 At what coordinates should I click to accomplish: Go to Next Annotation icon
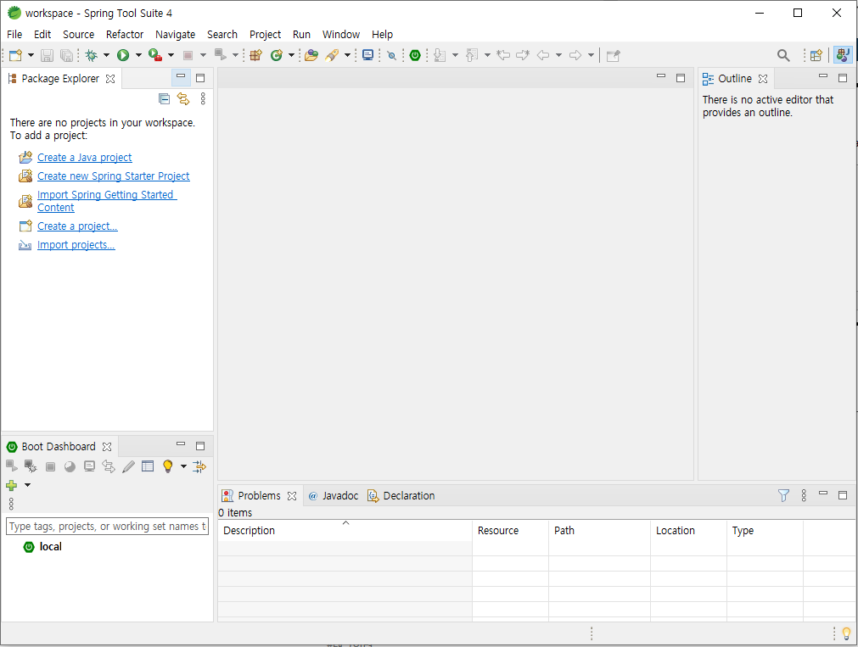pos(440,55)
